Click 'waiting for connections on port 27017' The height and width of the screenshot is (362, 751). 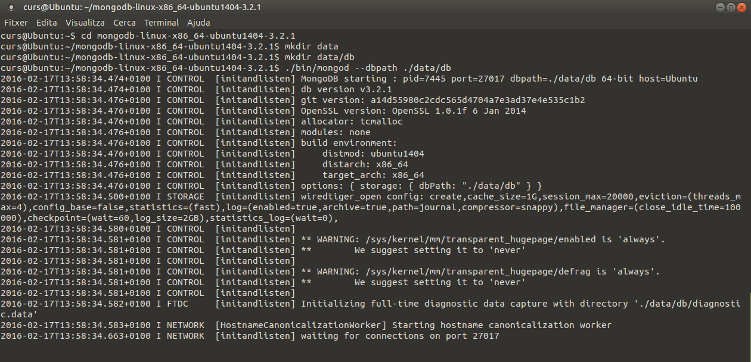point(399,336)
